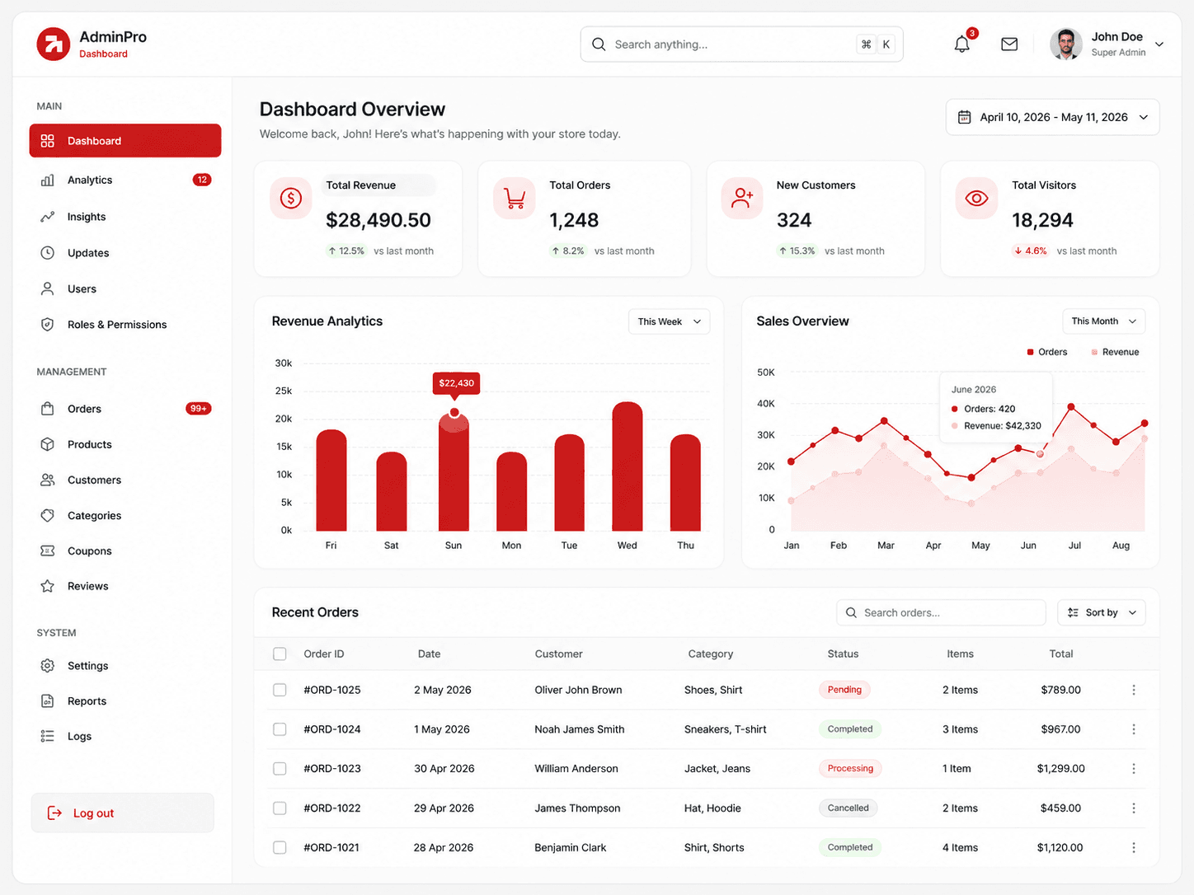Click the Sneakers, T-shirt category cell
1194x895 pixels.
pos(726,729)
